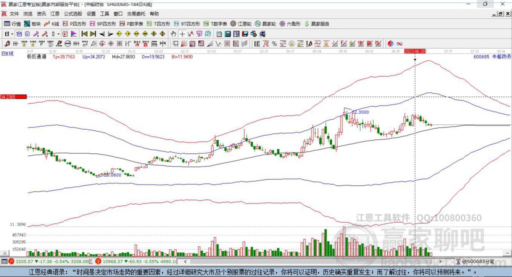Click the red 2023-06-28 date marker
This screenshot has height=277, width=512.
click(x=415, y=51)
